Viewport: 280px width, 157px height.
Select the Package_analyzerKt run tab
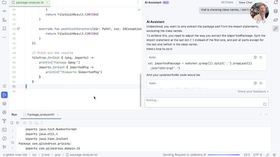tap(41, 115)
